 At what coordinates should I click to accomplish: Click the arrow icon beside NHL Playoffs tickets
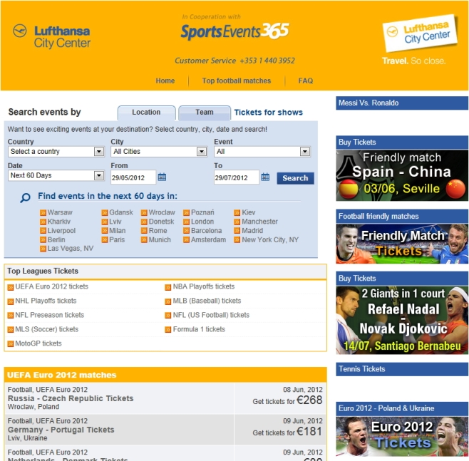(11, 301)
